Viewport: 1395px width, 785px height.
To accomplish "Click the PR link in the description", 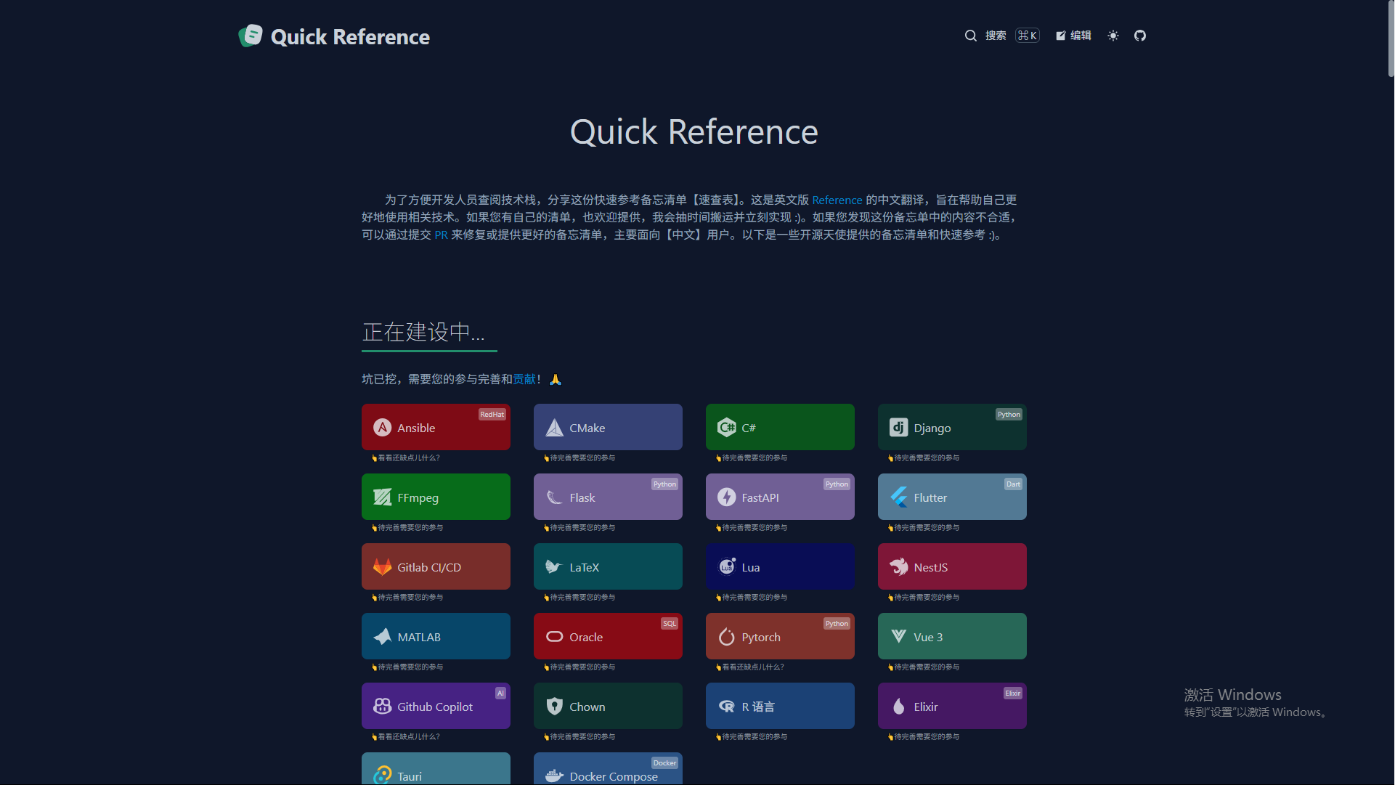I will click(x=441, y=235).
